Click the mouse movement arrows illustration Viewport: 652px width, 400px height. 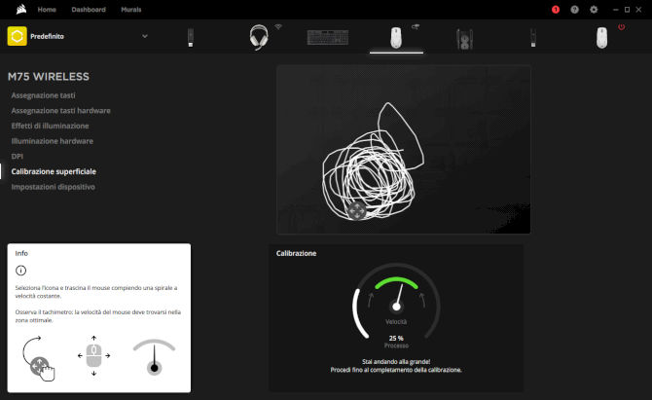[x=94, y=356]
